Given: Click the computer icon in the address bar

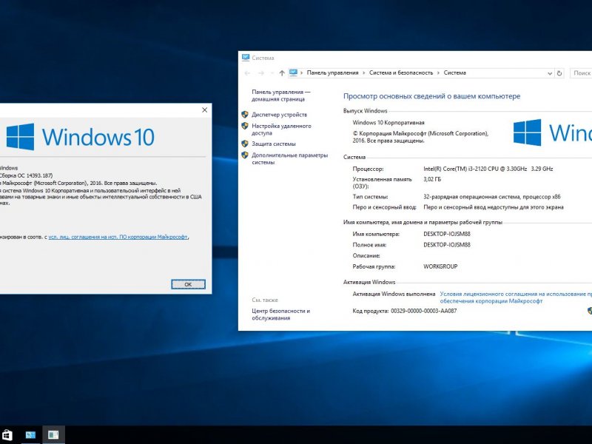Looking at the screenshot, I should (x=293, y=73).
